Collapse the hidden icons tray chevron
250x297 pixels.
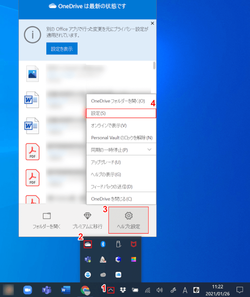tap(111, 290)
